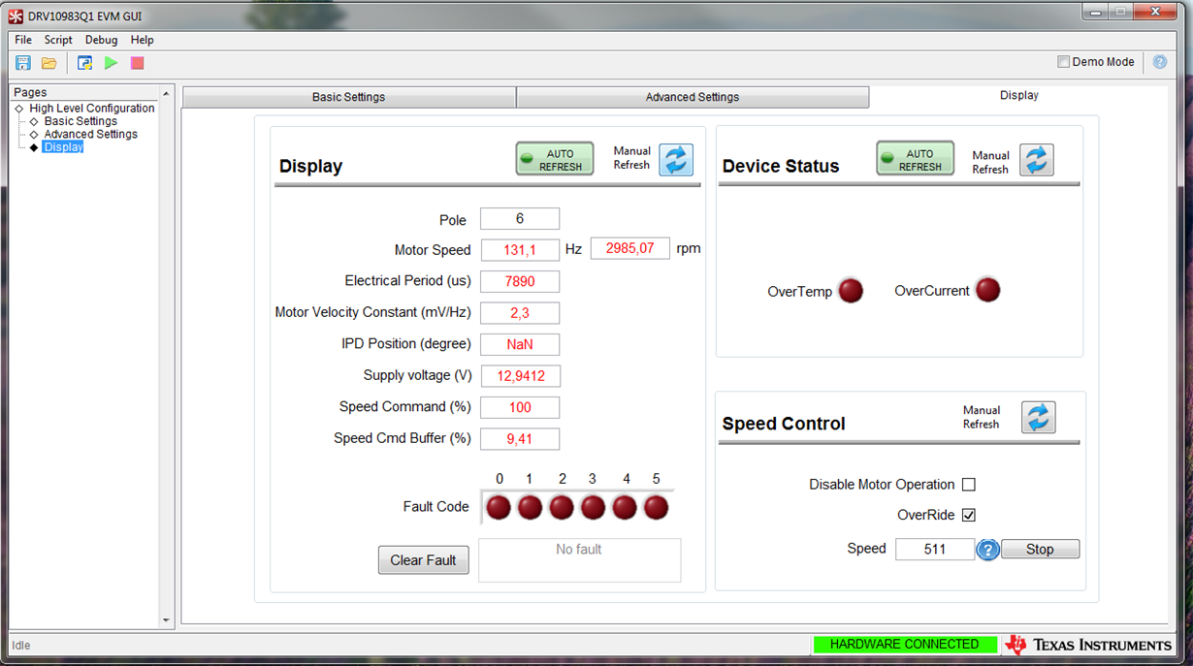1193x666 pixels.
Task: Click Pages panel scroll up arrow
Action: [166, 94]
